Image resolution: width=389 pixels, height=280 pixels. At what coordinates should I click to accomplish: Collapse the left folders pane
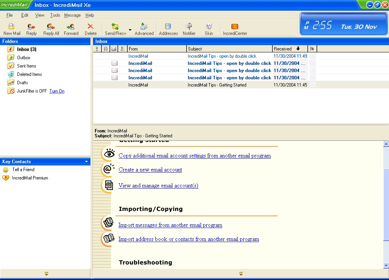[46, 274]
